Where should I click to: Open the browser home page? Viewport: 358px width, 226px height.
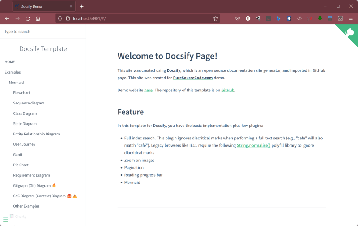38,18
